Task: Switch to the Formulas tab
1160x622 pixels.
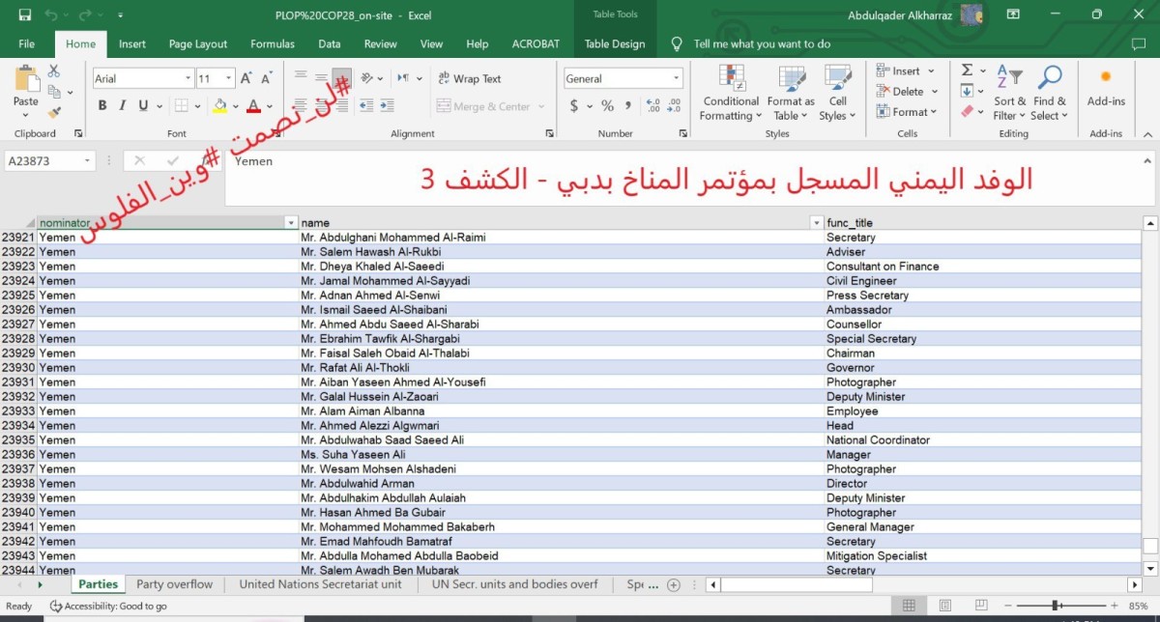Action: pyautogui.click(x=273, y=43)
